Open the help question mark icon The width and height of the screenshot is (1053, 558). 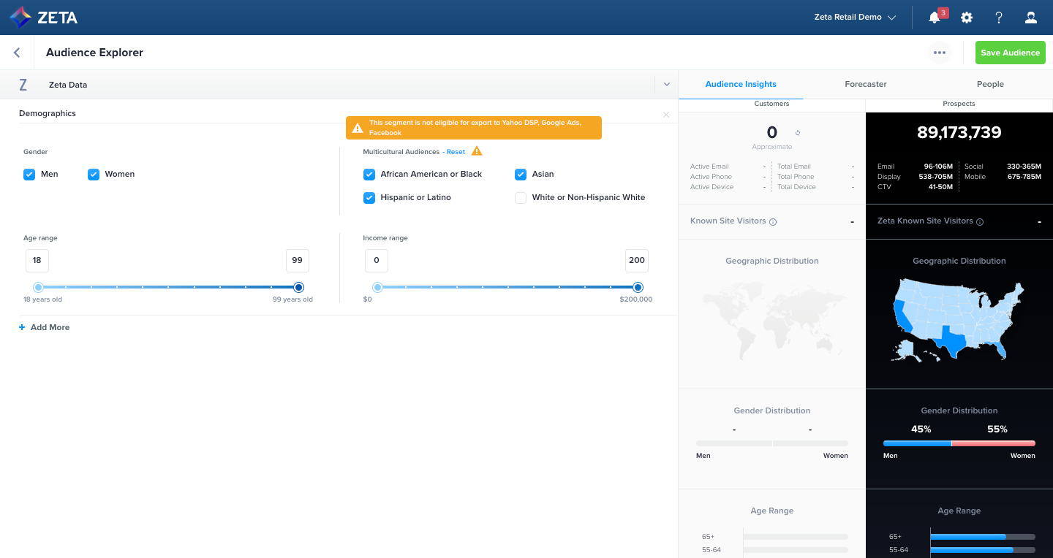pyautogui.click(x=999, y=16)
